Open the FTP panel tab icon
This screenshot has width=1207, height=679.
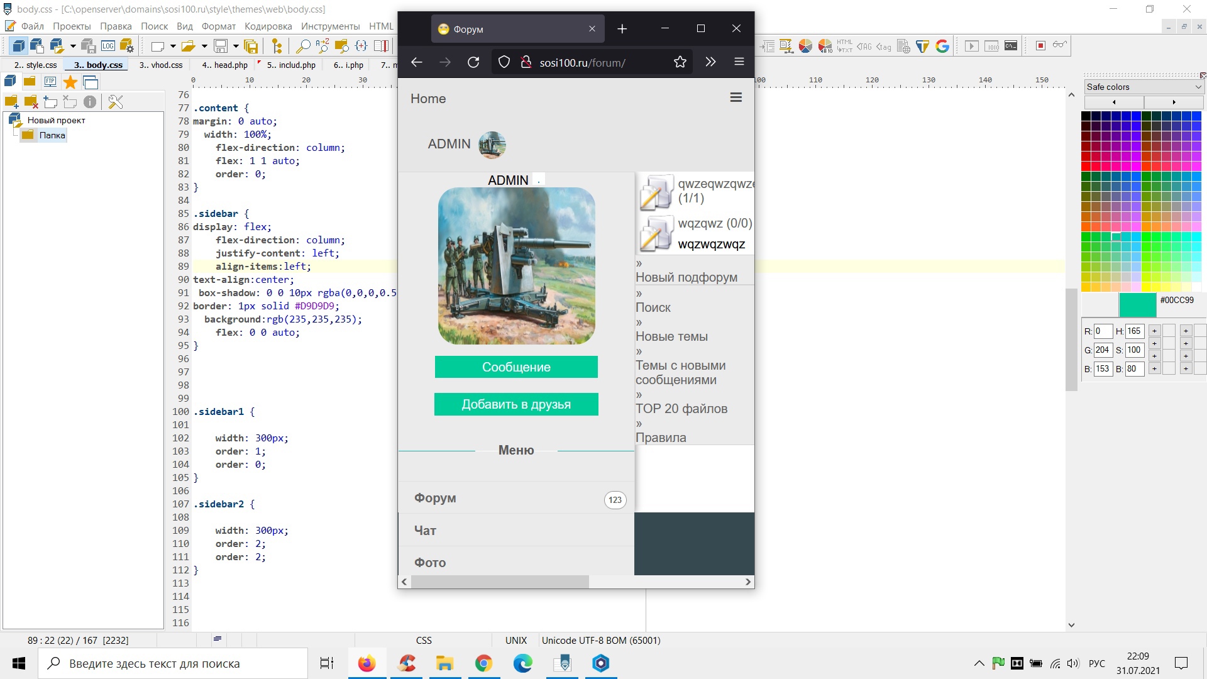pyautogui.click(x=50, y=82)
